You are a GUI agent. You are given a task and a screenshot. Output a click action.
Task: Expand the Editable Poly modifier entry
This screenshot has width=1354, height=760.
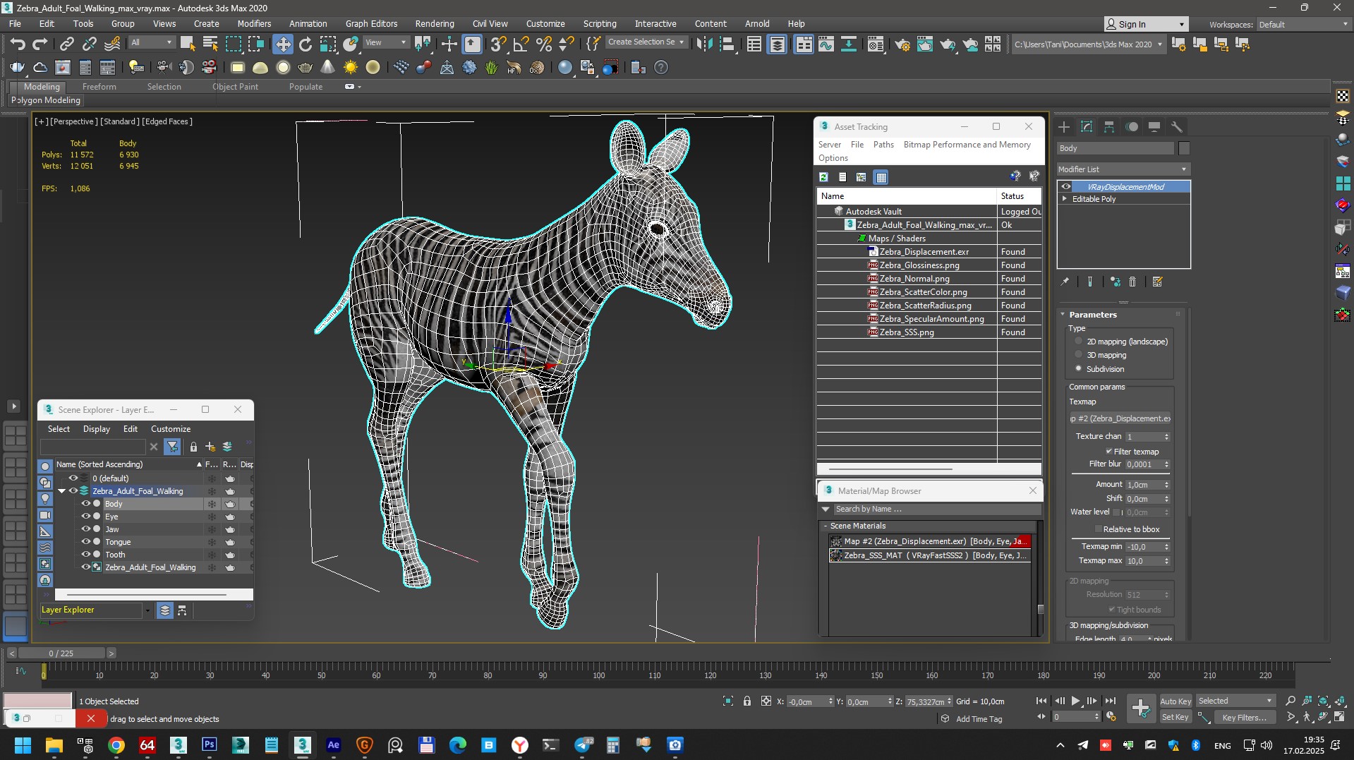click(x=1065, y=199)
